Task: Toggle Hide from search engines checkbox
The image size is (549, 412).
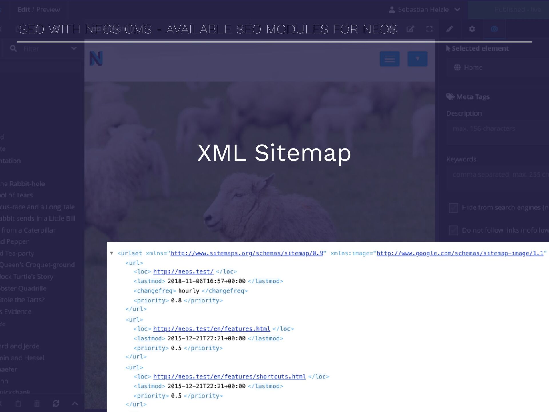Action: tap(453, 208)
